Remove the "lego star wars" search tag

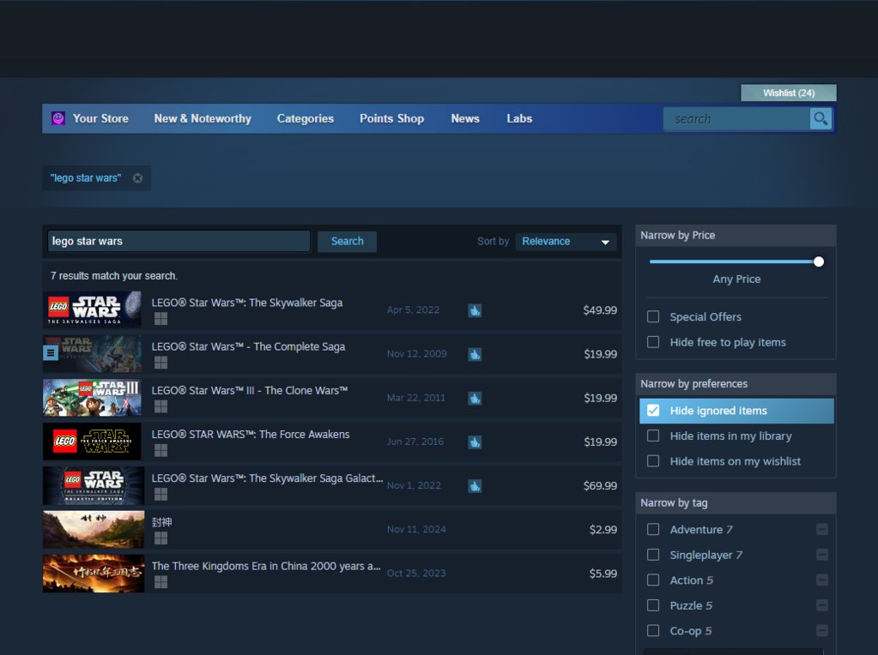(137, 177)
